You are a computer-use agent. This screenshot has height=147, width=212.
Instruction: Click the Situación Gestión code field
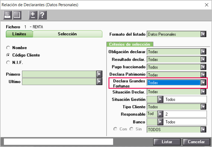pos(152,99)
